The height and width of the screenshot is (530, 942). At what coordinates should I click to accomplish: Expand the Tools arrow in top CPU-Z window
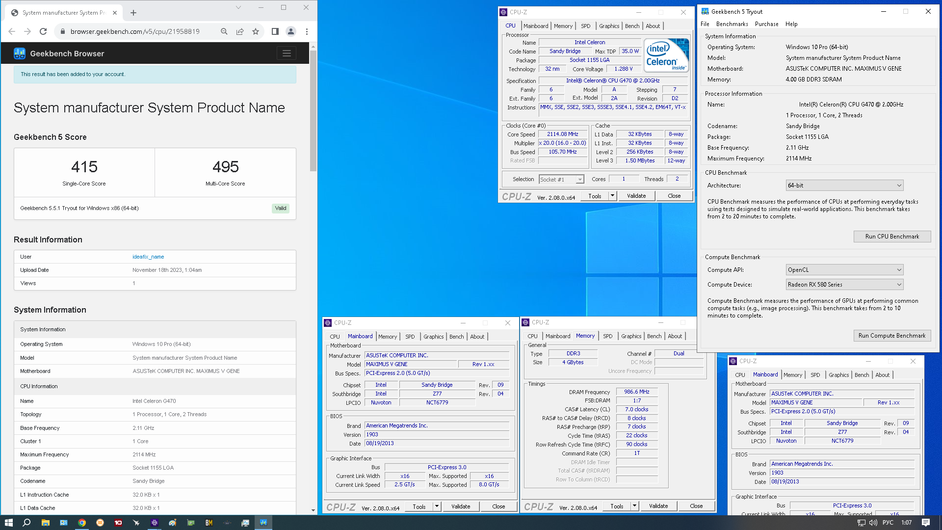(x=612, y=196)
